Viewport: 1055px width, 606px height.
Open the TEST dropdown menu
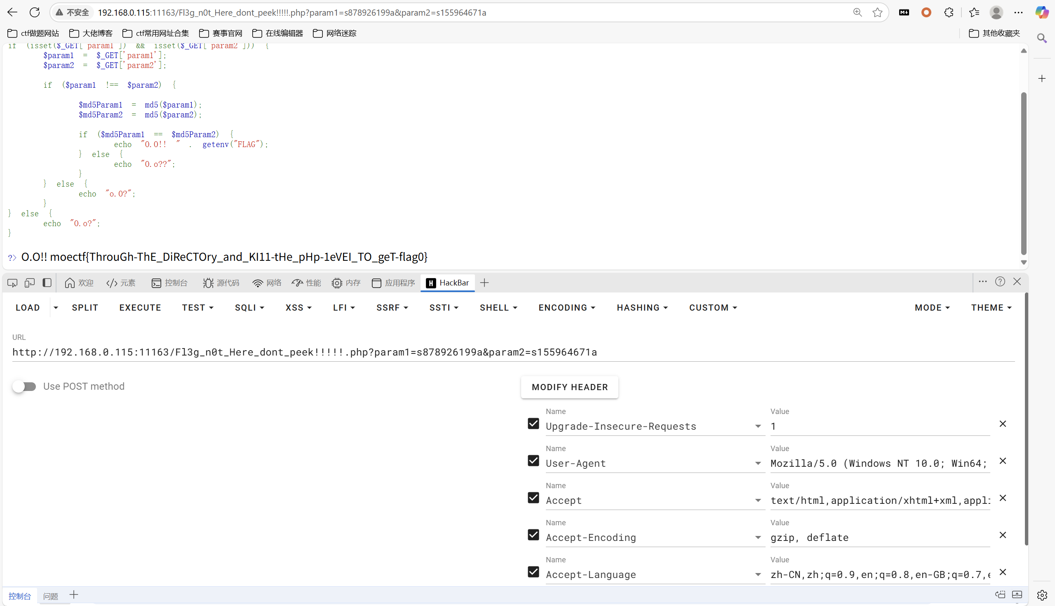(198, 308)
